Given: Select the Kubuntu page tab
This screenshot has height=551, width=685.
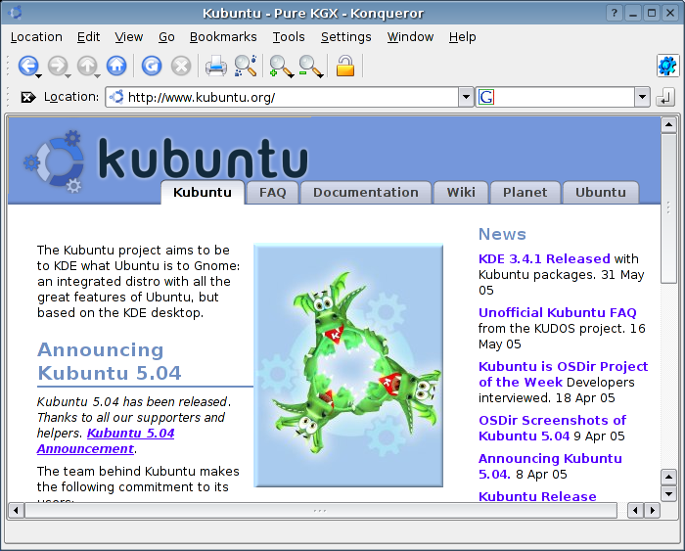Looking at the screenshot, I should (x=203, y=192).
